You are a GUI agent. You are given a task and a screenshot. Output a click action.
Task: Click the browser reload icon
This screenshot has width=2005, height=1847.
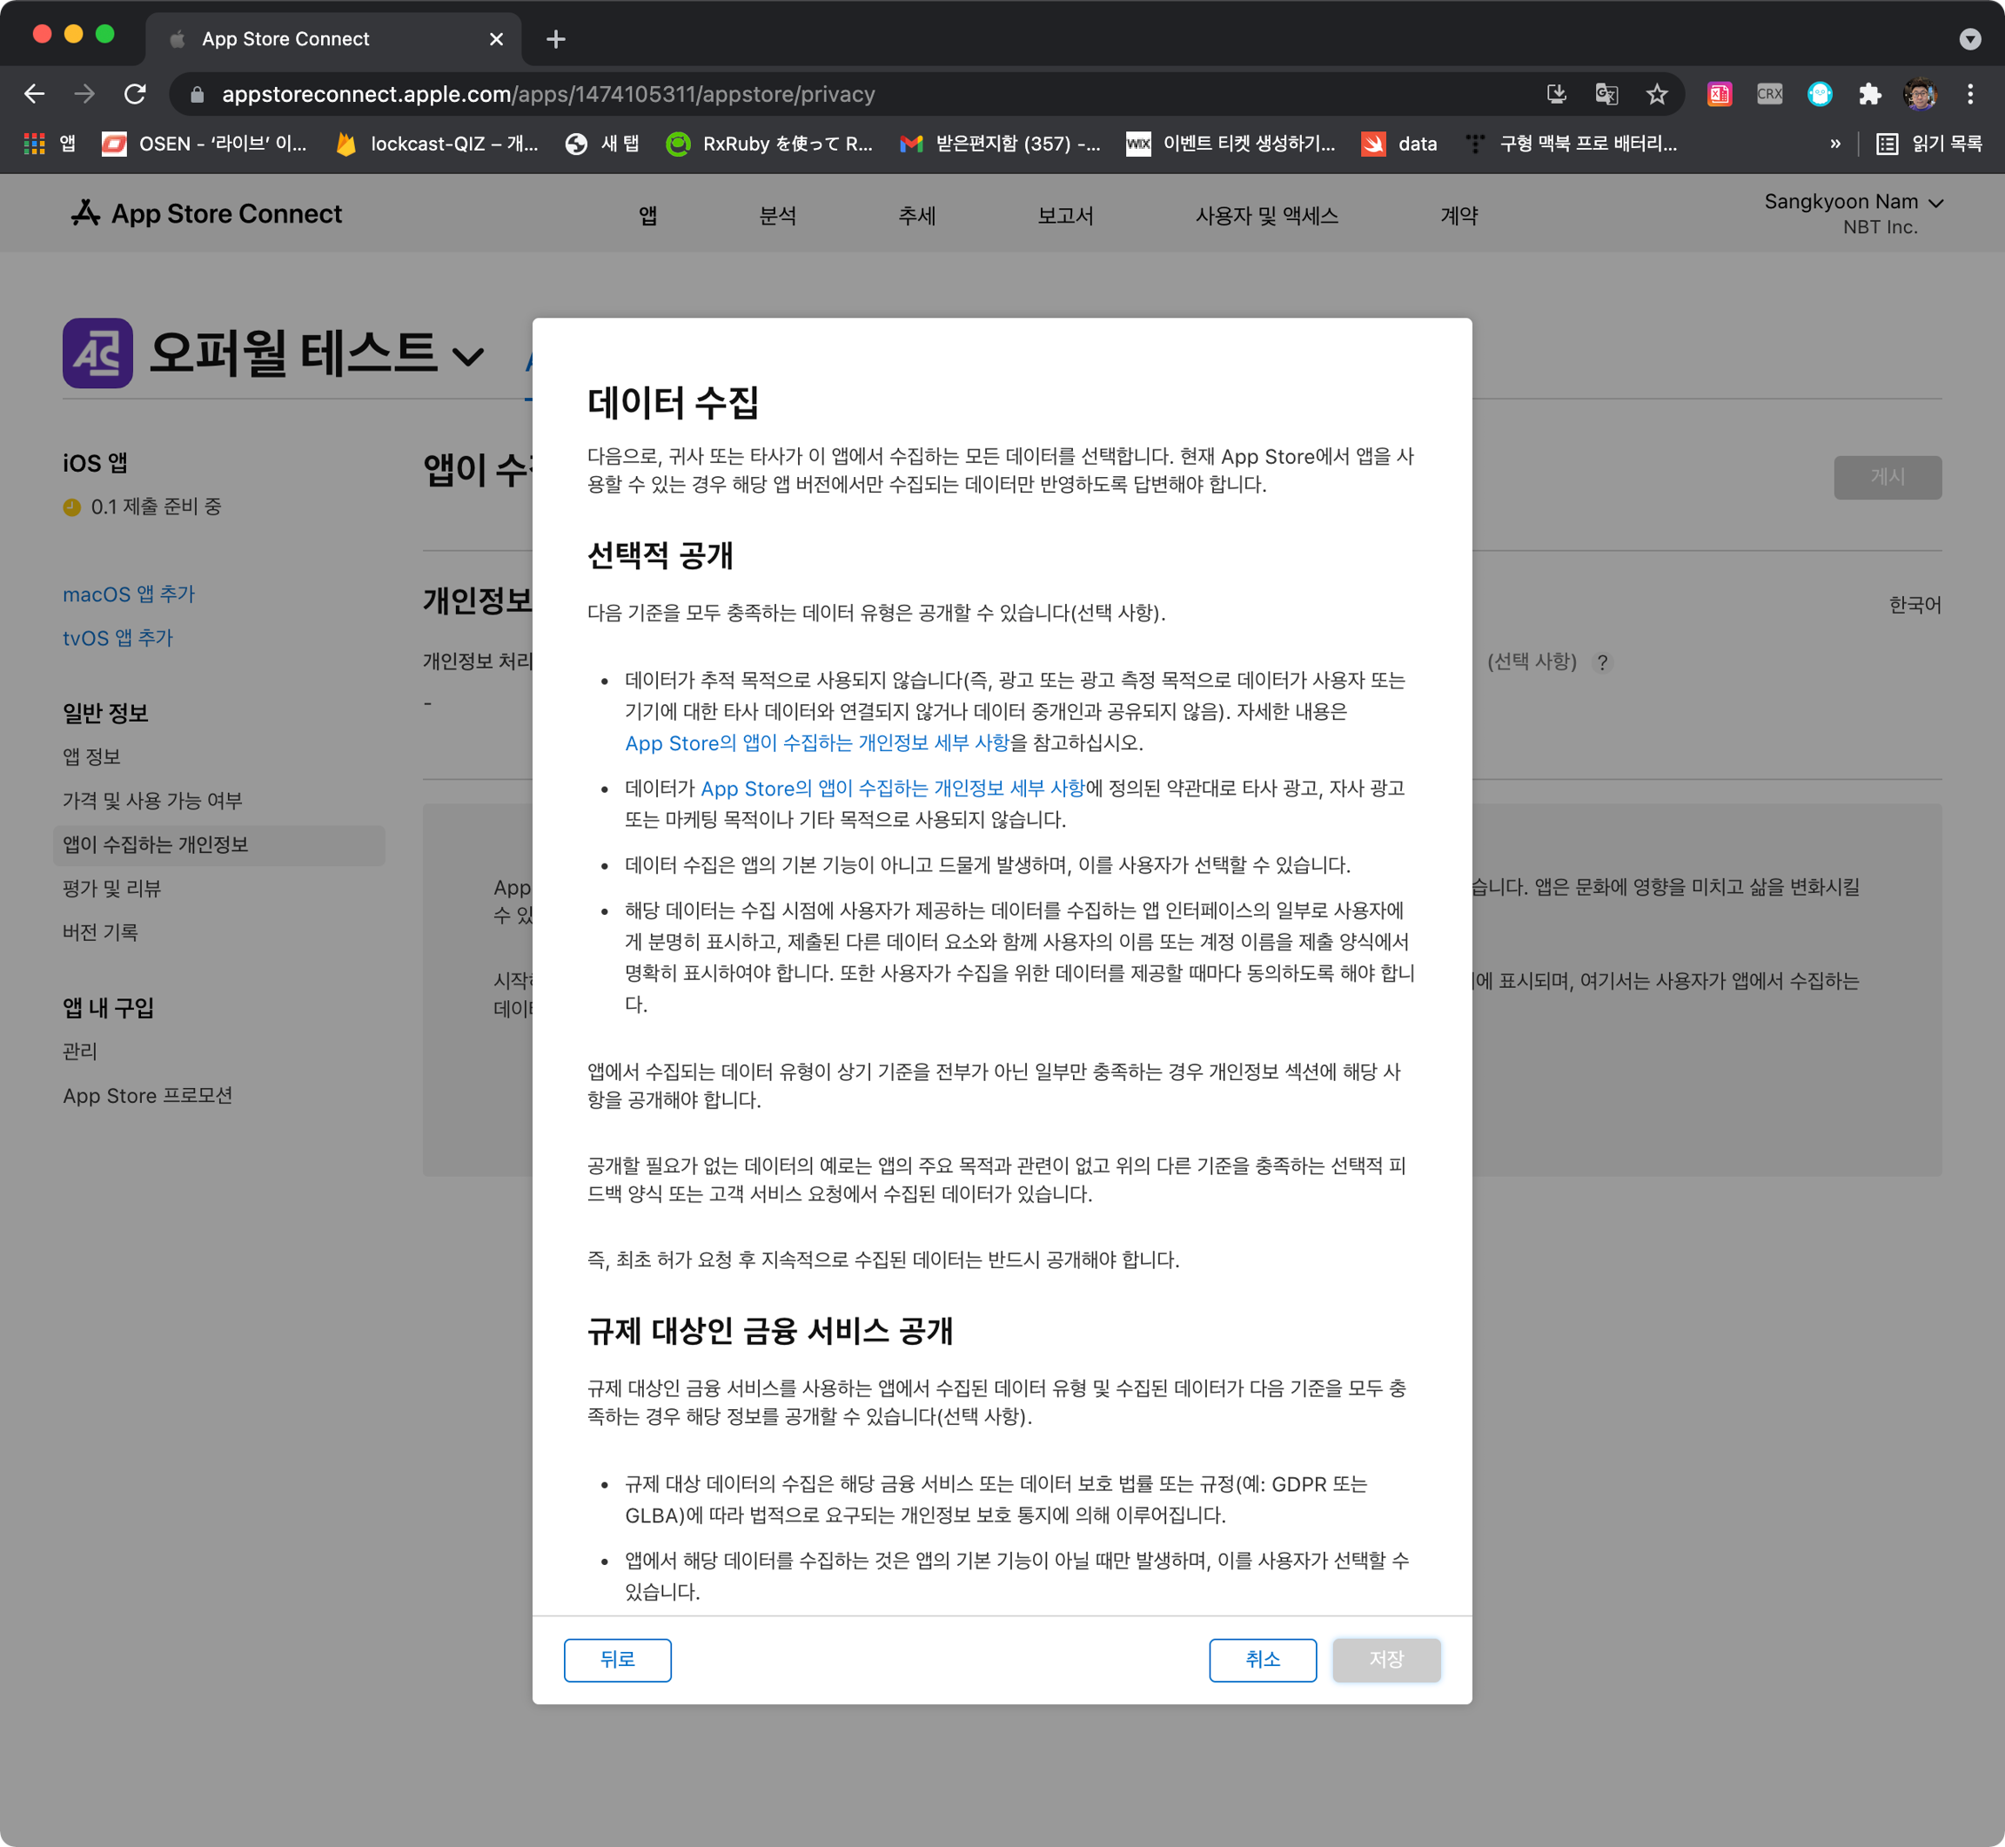tap(135, 94)
